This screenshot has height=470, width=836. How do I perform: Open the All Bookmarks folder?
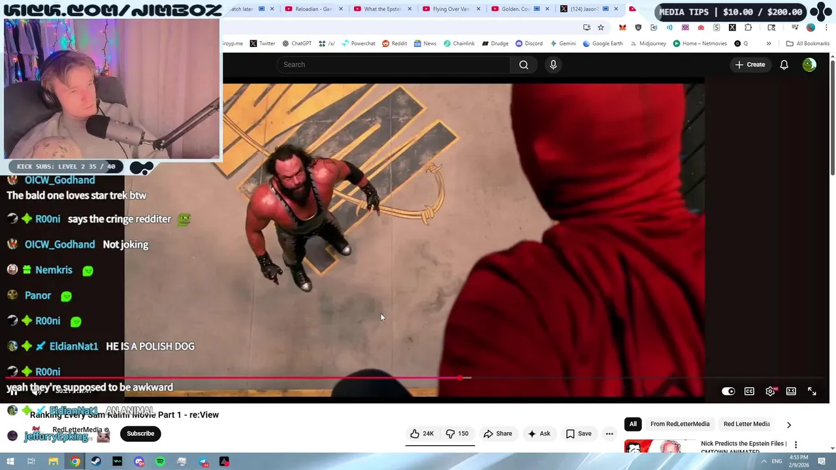[x=808, y=44]
